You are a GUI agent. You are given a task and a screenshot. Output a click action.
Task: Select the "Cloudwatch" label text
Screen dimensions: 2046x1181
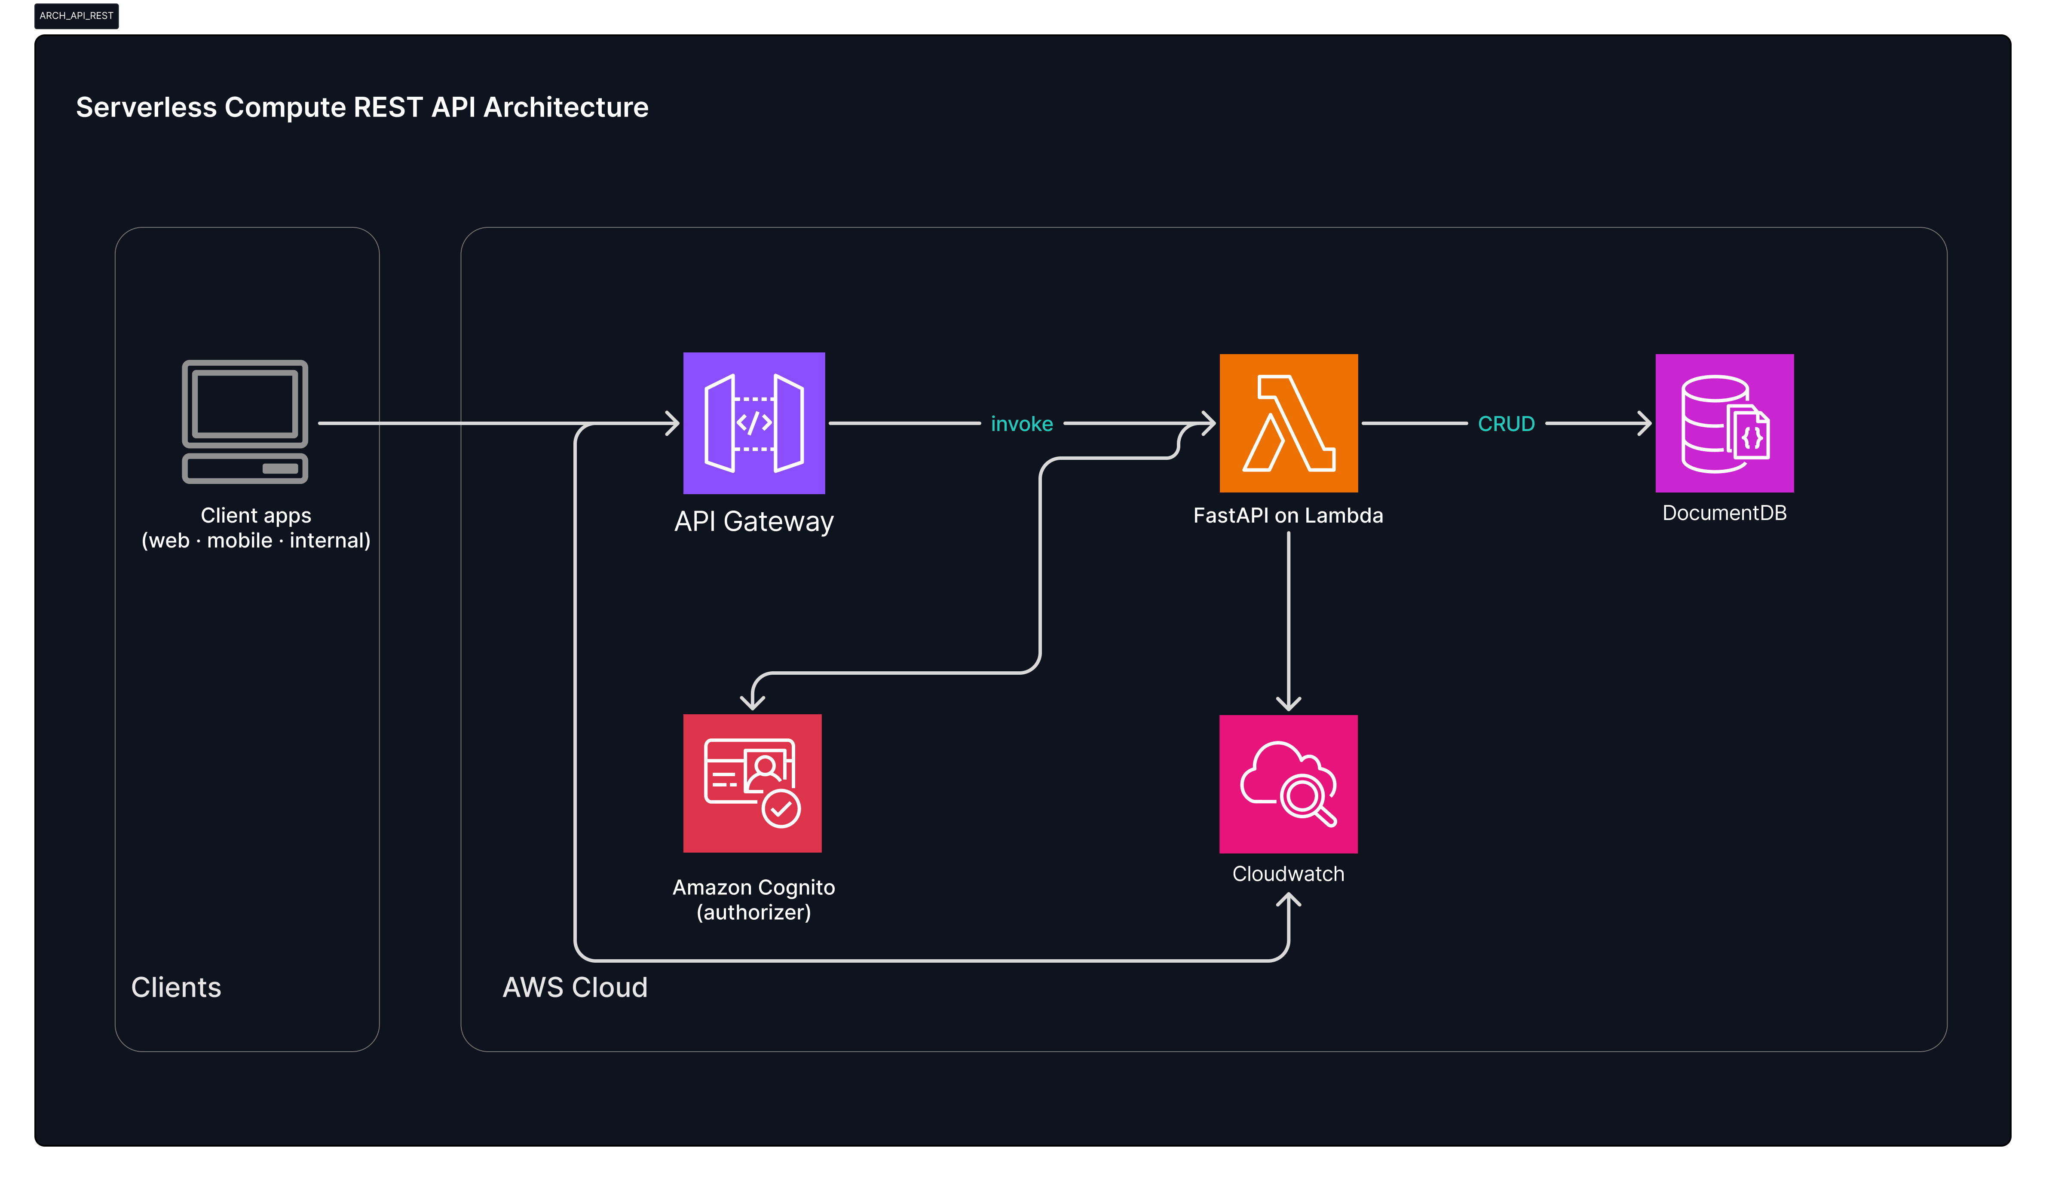(x=1288, y=874)
